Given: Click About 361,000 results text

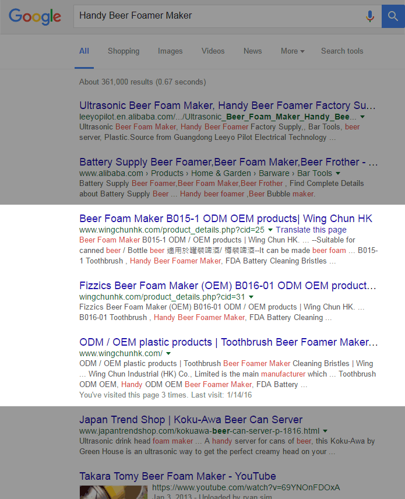Looking at the screenshot, I should click(143, 82).
